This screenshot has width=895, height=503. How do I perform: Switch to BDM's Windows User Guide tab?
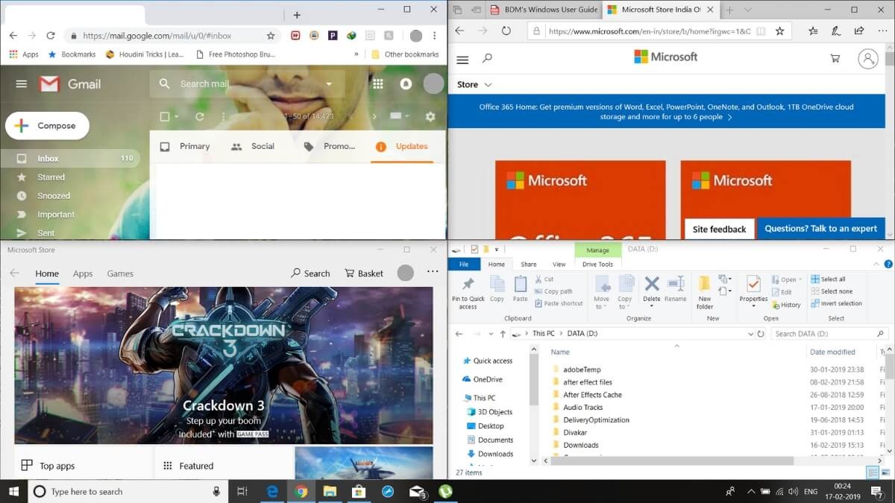(544, 10)
